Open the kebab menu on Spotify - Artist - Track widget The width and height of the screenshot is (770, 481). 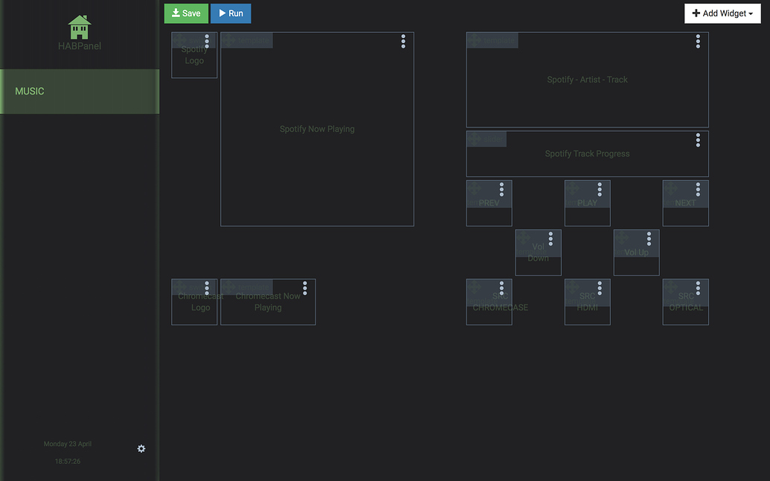coord(697,42)
